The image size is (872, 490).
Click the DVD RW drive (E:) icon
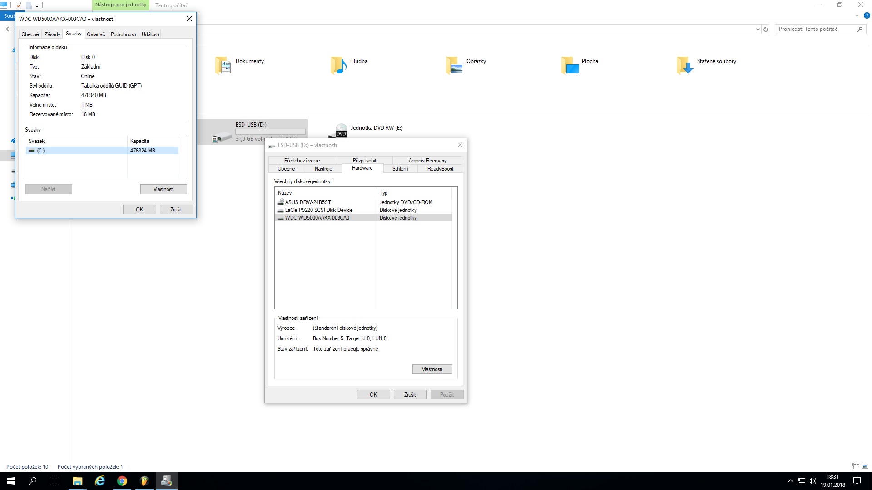tap(341, 130)
